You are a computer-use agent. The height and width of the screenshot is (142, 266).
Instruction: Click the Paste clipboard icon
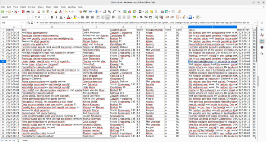point(48,12)
